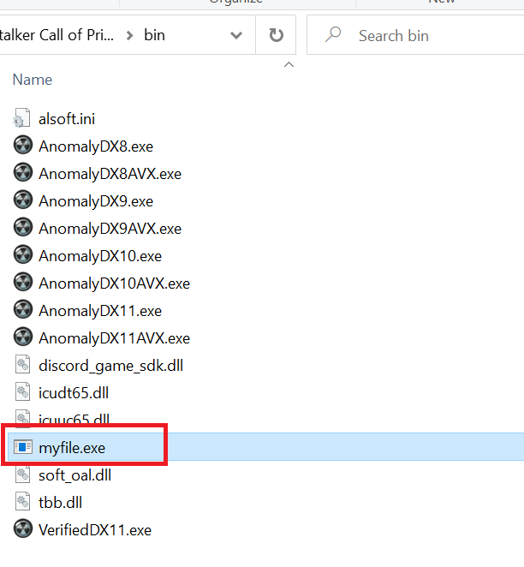
Task: Navigate to Stalker Call of Pri... breadcrumb
Action: point(57,35)
